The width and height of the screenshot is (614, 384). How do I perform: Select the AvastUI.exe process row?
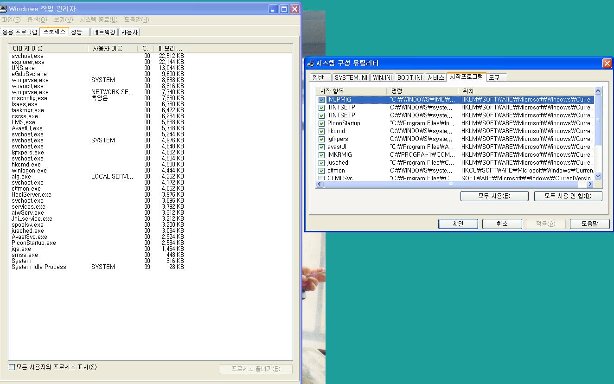pyautogui.click(x=98, y=128)
